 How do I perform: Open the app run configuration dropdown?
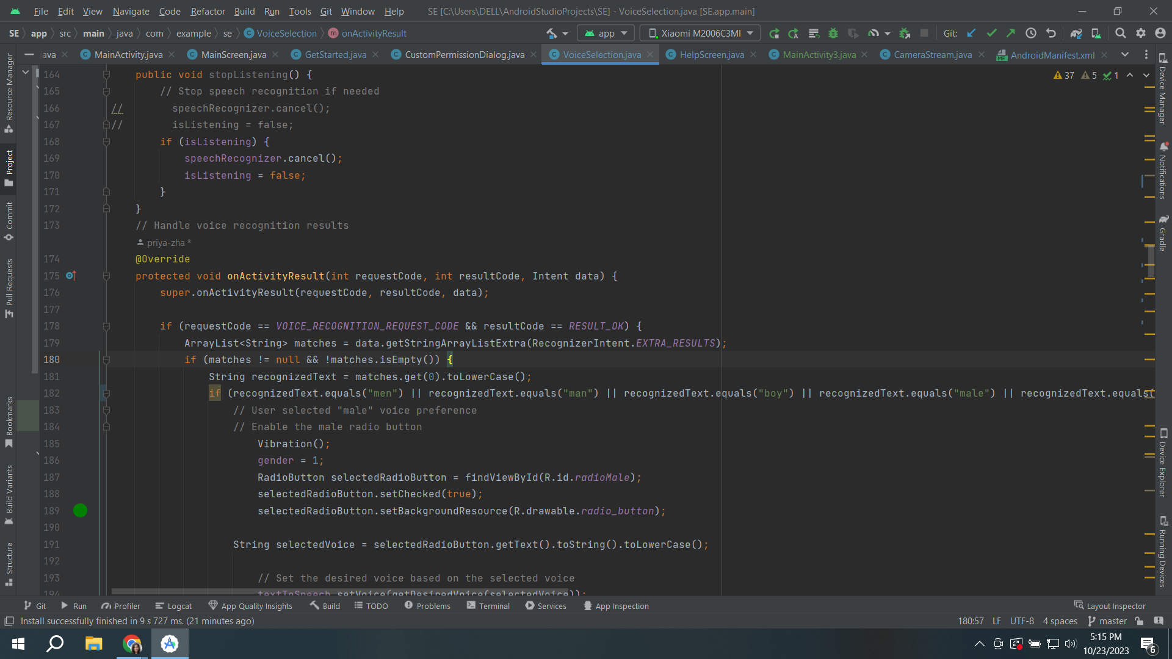[x=606, y=34]
